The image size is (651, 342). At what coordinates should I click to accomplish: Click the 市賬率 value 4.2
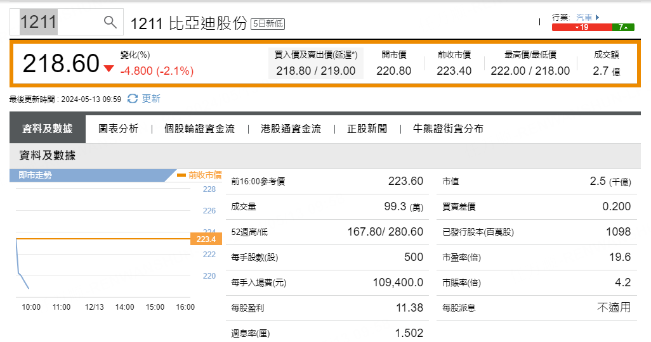tap(623, 282)
